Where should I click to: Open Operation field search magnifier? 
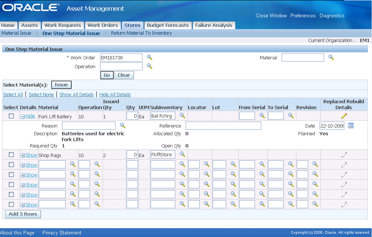pyautogui.click(x=149, y=66)
